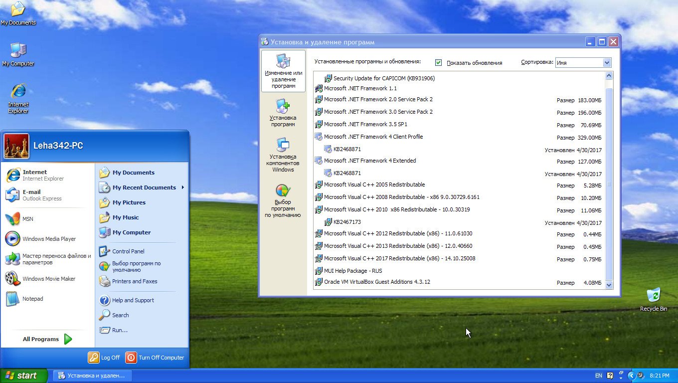The width and height of the screenshot is (678, 383).
Task: Open Search from the Start menu
Action: point(142,315)
